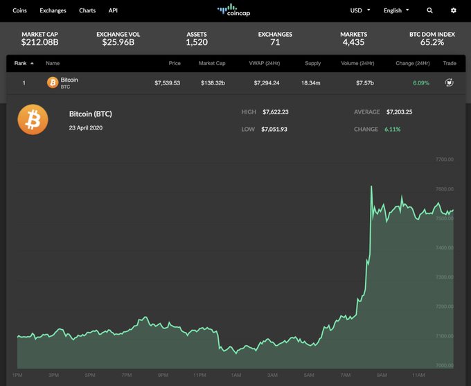Screen dimensions: 471x386
Task: Click the 1AM time axis label
Action: pos(236,375)
